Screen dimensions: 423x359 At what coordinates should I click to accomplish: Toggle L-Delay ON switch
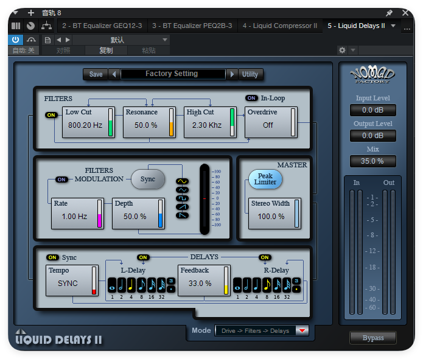click(x=143, y=257)
